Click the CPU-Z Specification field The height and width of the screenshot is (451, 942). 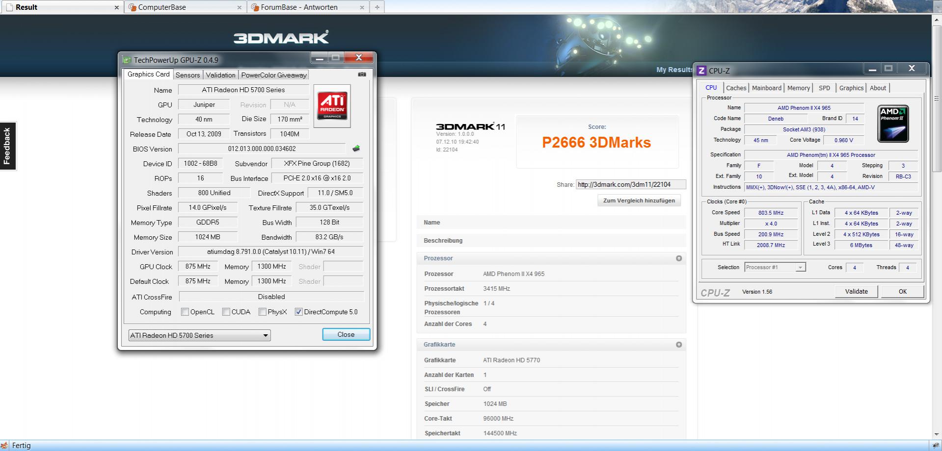click(831, 155)
